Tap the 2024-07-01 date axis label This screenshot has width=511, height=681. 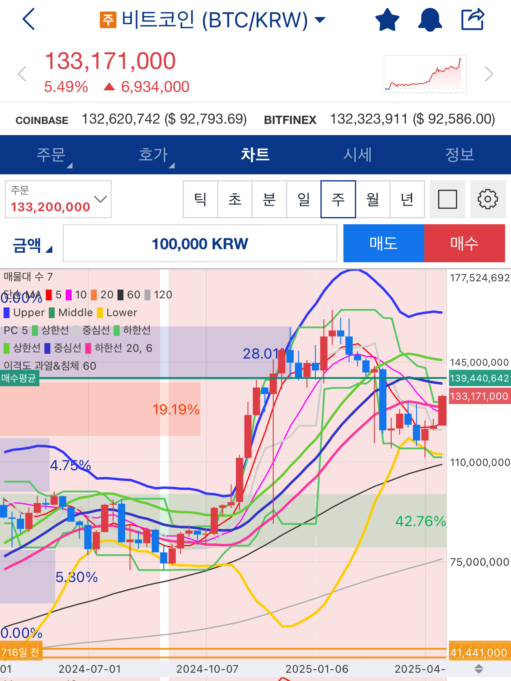coord(90,669)
